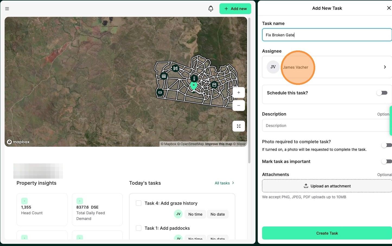Open Task 4: Add graze history title

click(x=171, y=203)
